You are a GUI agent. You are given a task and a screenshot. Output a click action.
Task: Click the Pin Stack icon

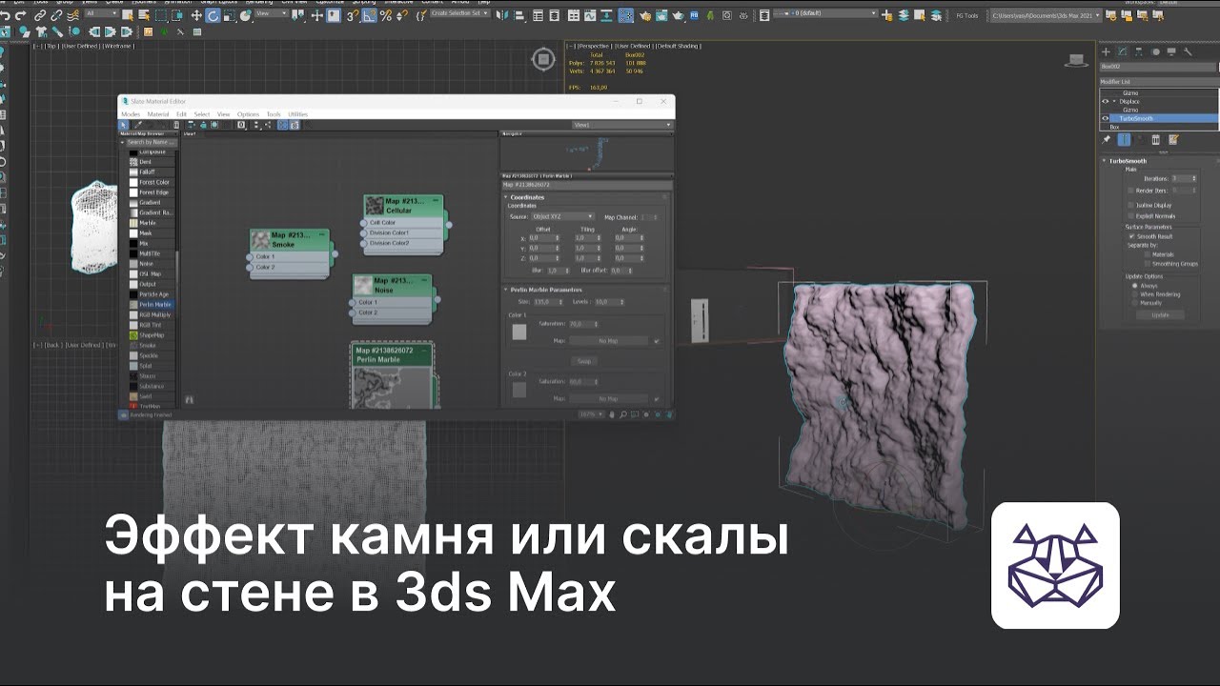point(1106,139)
